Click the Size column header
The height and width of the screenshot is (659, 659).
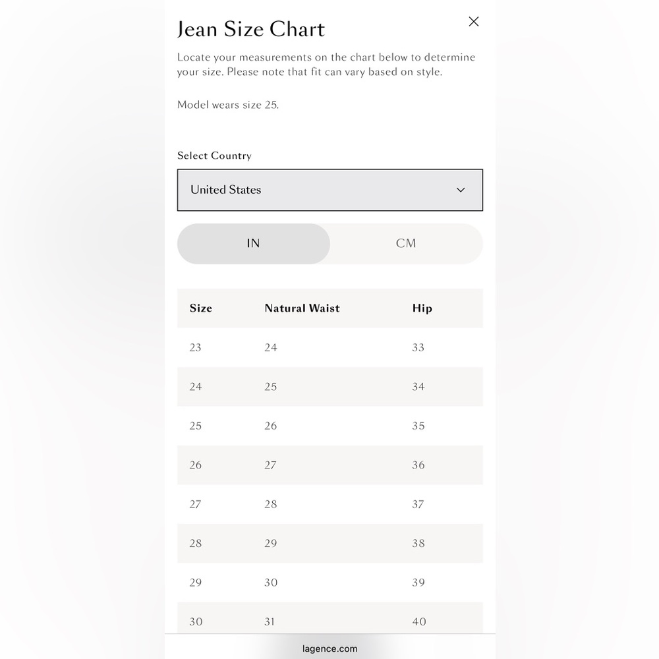coord(201,308)
